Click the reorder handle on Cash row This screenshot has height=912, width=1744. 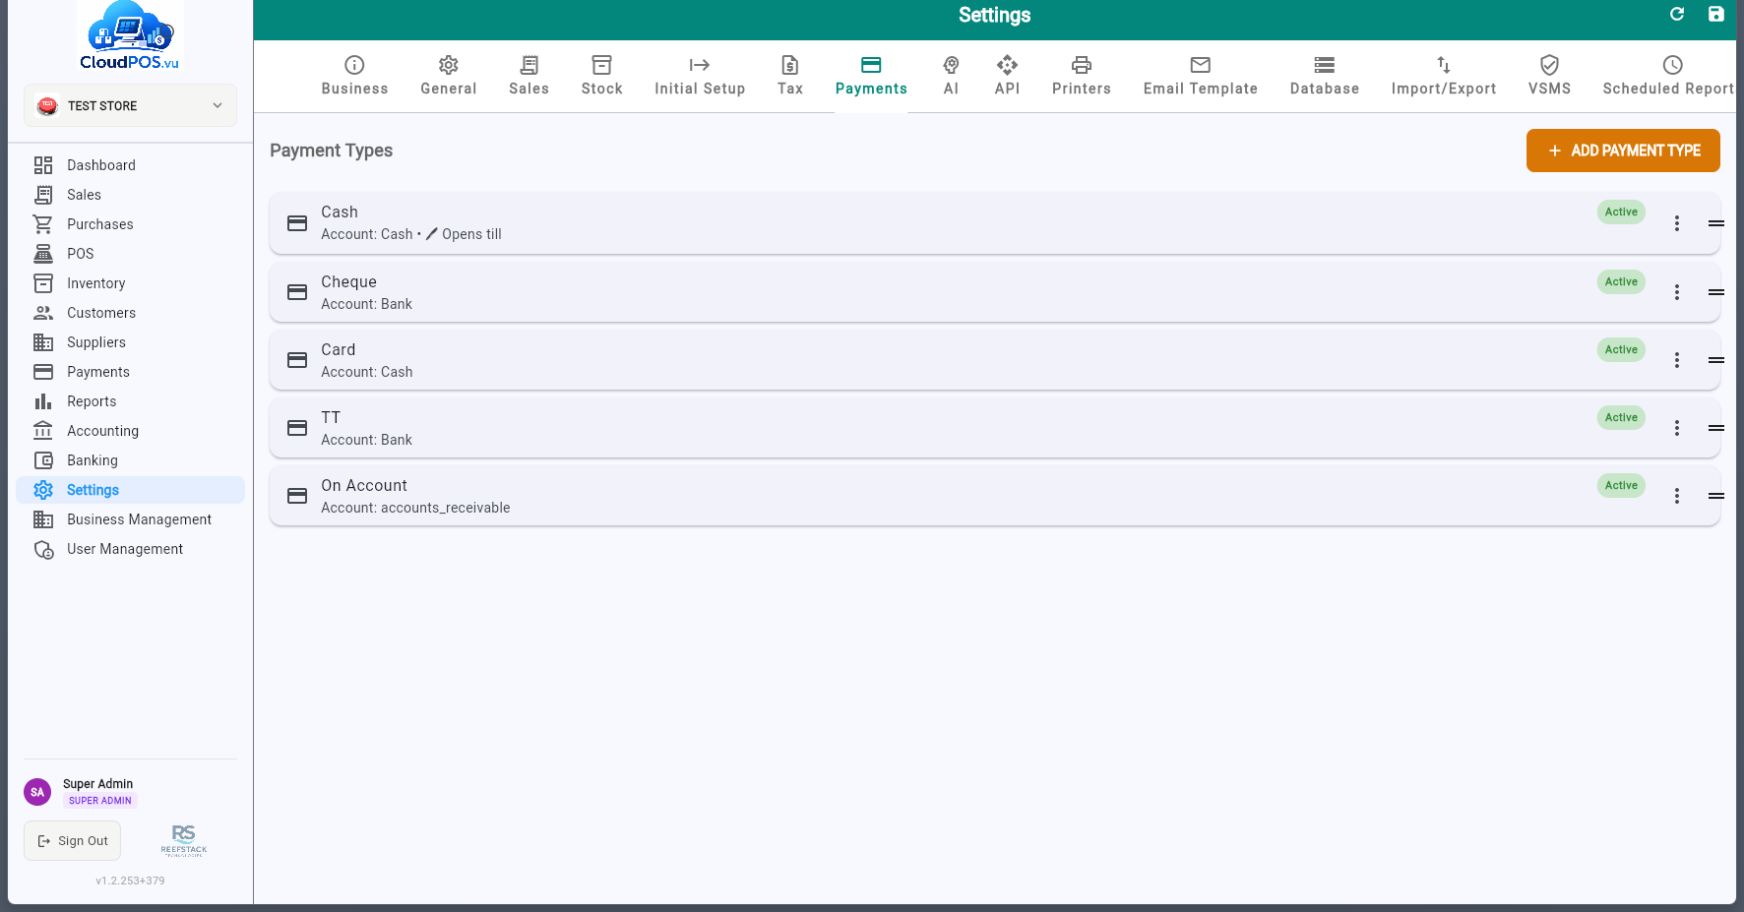tap(1716, 223)
